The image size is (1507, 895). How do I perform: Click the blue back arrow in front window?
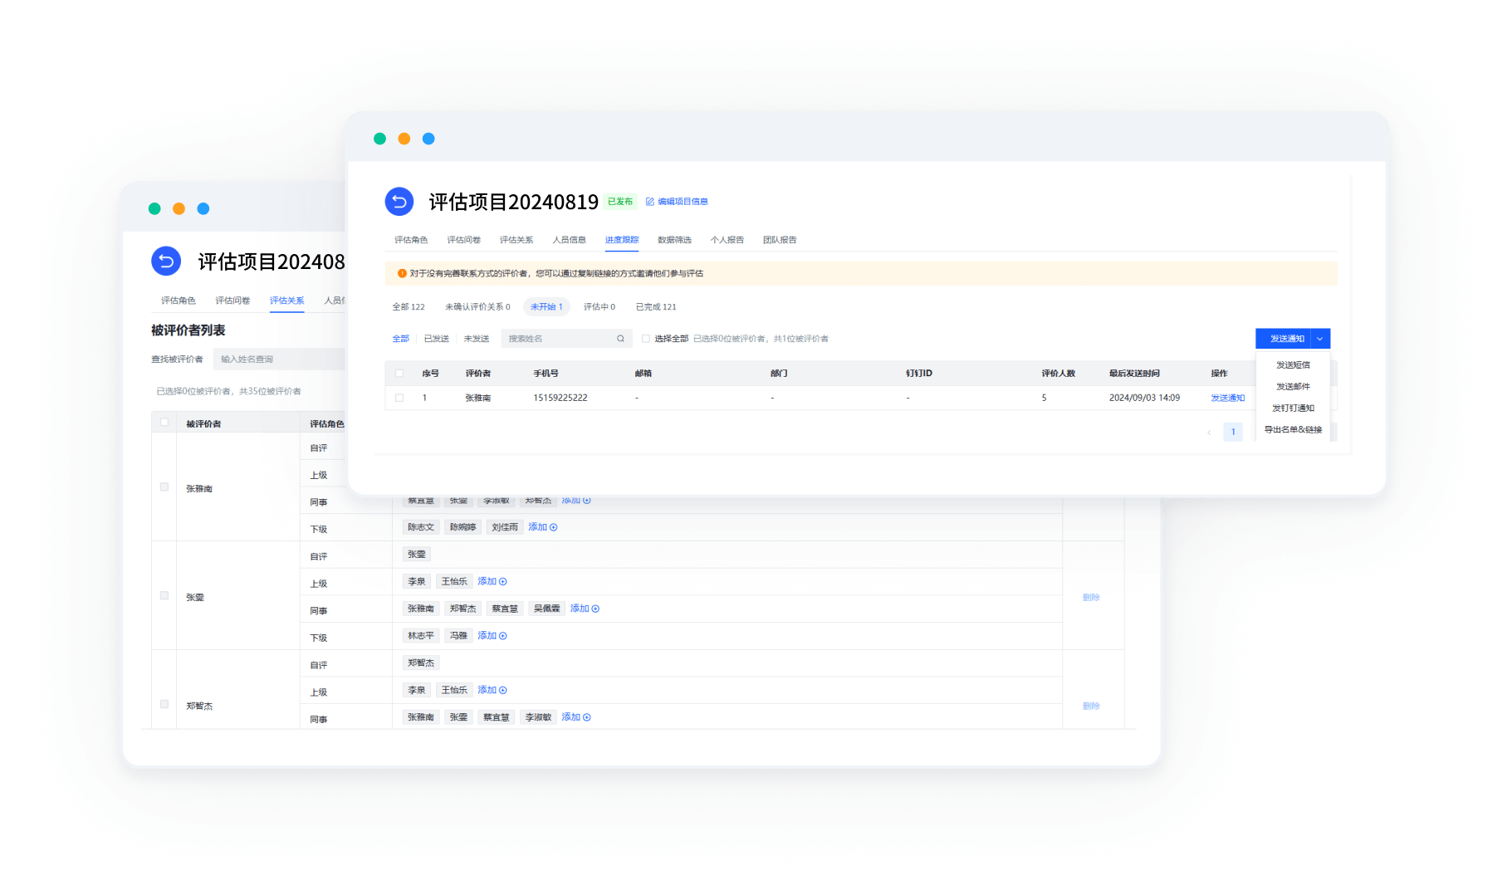pos(399,201)
